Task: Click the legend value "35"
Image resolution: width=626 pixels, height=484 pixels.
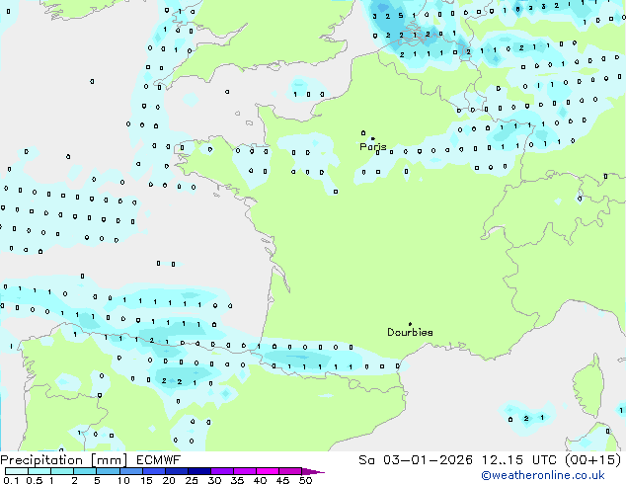Action: (x=237, y=480)
